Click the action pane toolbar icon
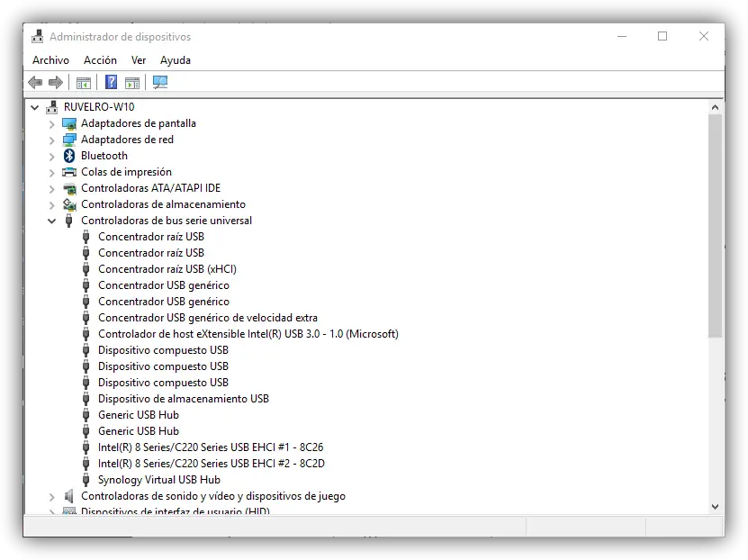Image resolution: width=748 pixels, height=560 pixels. pyautogui.click(x=132, y=83)
